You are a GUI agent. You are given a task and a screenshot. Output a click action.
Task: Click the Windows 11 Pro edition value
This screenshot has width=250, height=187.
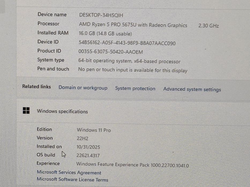[x=94, y=130]
